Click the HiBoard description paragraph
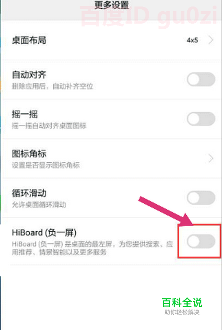 [x=93, y=248]
